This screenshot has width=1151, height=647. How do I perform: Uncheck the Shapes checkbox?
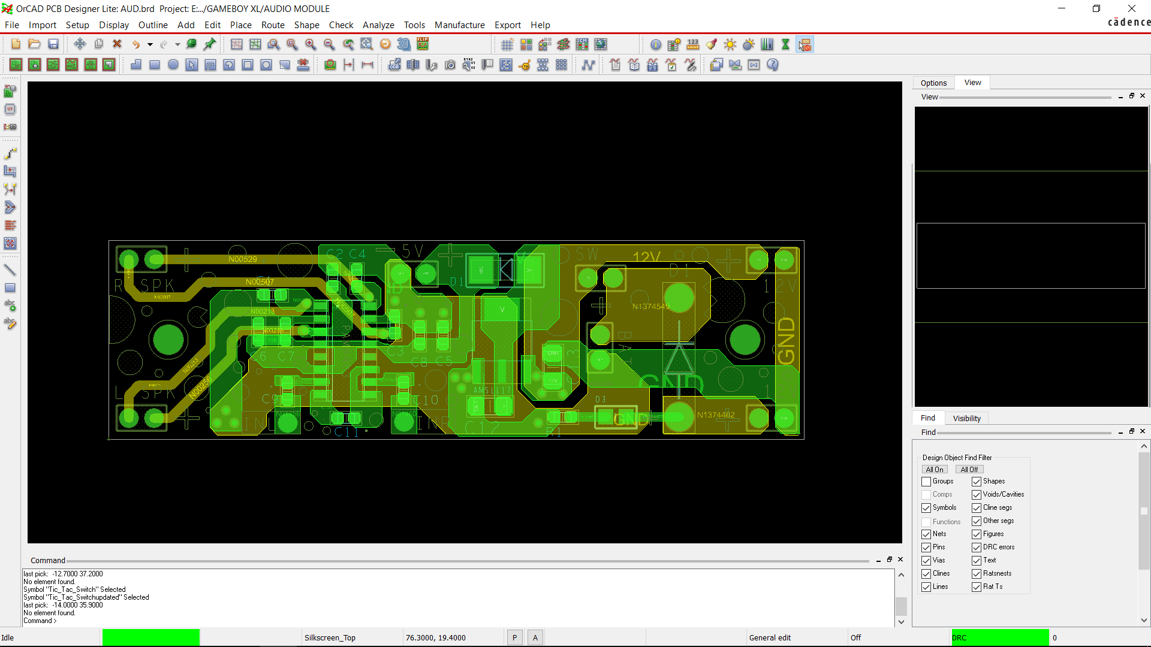(x=977, y=482)
